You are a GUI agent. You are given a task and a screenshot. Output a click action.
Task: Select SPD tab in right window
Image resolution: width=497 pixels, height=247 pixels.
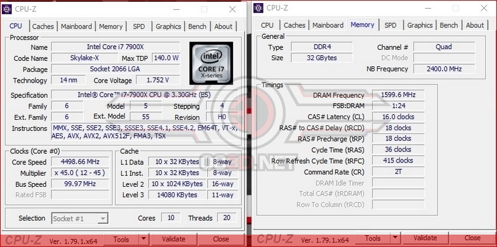point(390,25)
